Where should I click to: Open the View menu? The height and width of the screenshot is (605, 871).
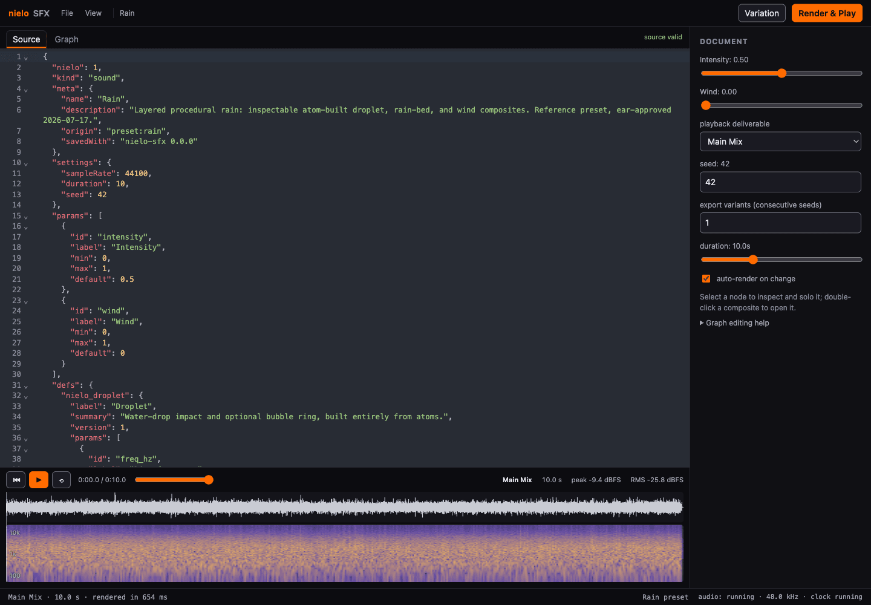click(93, 13)
